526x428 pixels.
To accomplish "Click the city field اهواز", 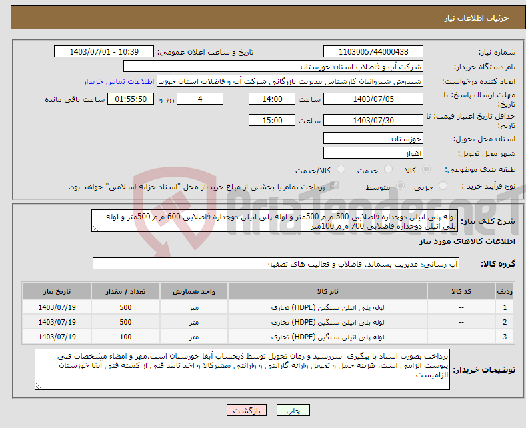I will tap(373, 153).
